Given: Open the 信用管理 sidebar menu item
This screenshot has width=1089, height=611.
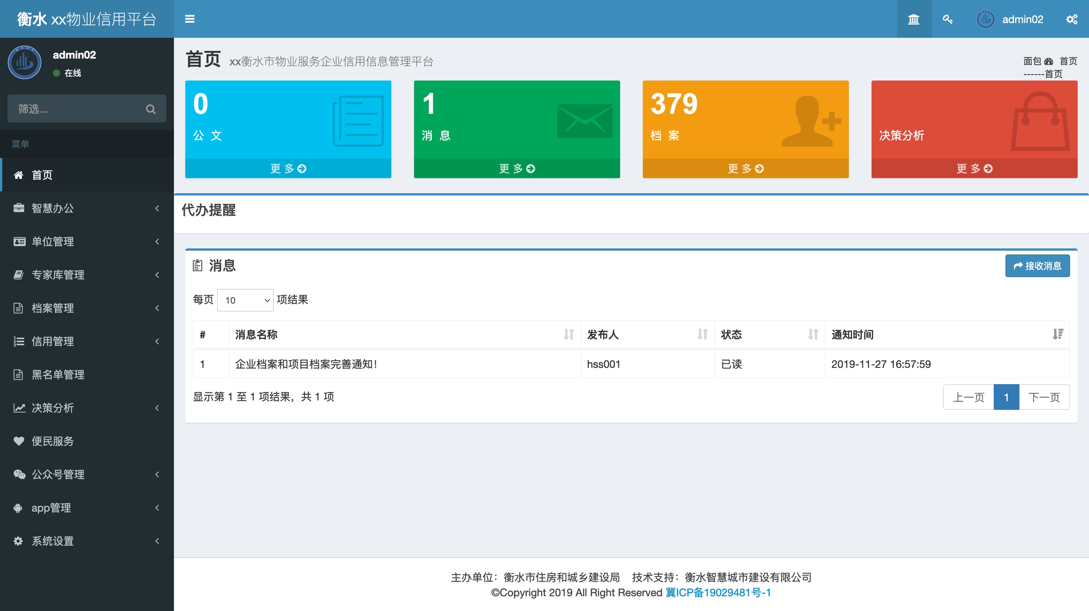Looking at the screenshot, I should point(87,341).
